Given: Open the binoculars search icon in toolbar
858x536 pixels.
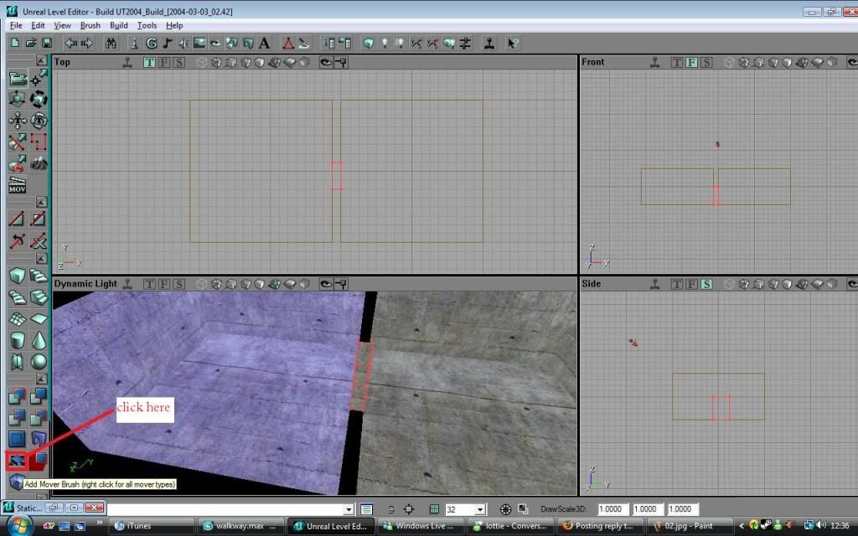Looking at the screenshot, I should pos(111,43).
